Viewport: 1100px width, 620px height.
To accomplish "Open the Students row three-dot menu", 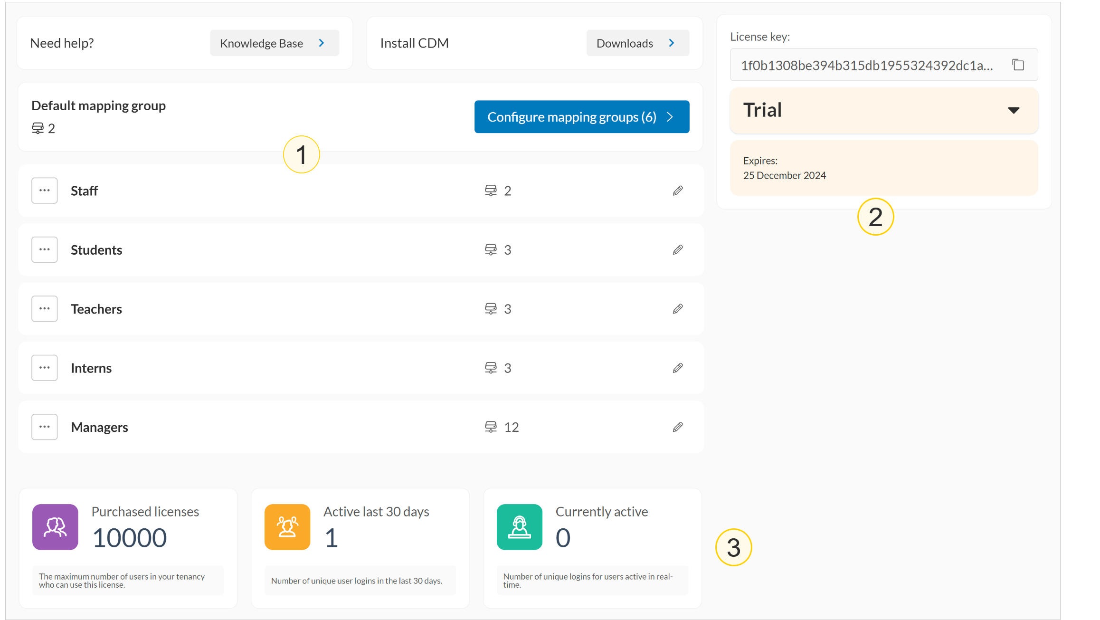I will click(45, 250).
